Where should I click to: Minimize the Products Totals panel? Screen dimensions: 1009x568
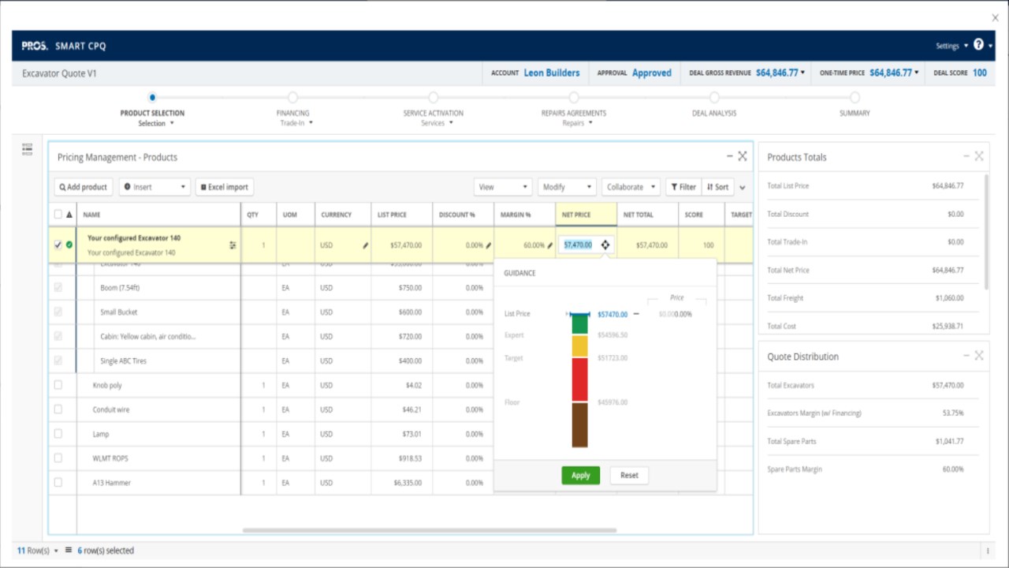click(966, 156)
